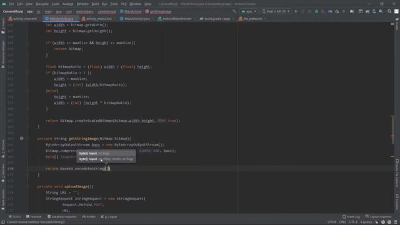This screenshot has height=225, width=400.
Task: Open the Layout Inspector panel
Action: 378,217
